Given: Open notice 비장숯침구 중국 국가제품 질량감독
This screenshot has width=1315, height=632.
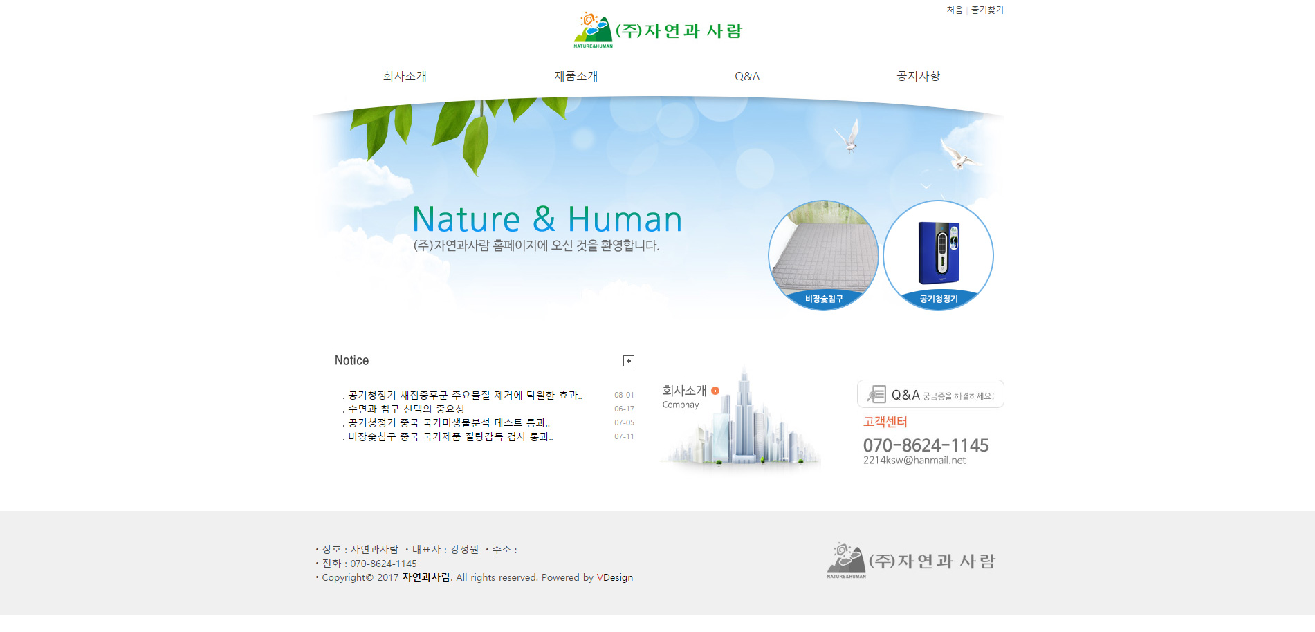Looking at the screenshot, I should pyautogui.click(x=450, y=436).
